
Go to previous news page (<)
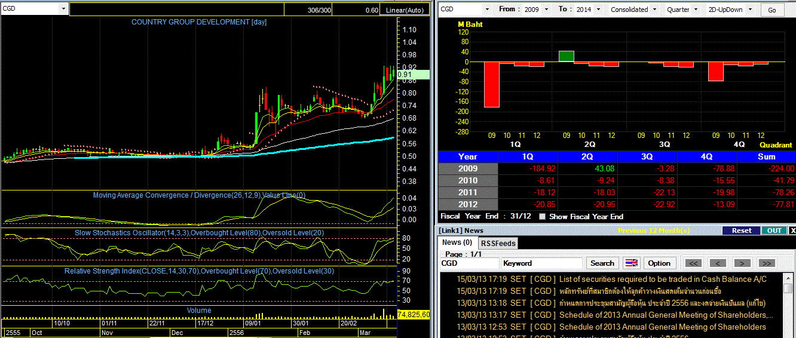tap(718, 263)
